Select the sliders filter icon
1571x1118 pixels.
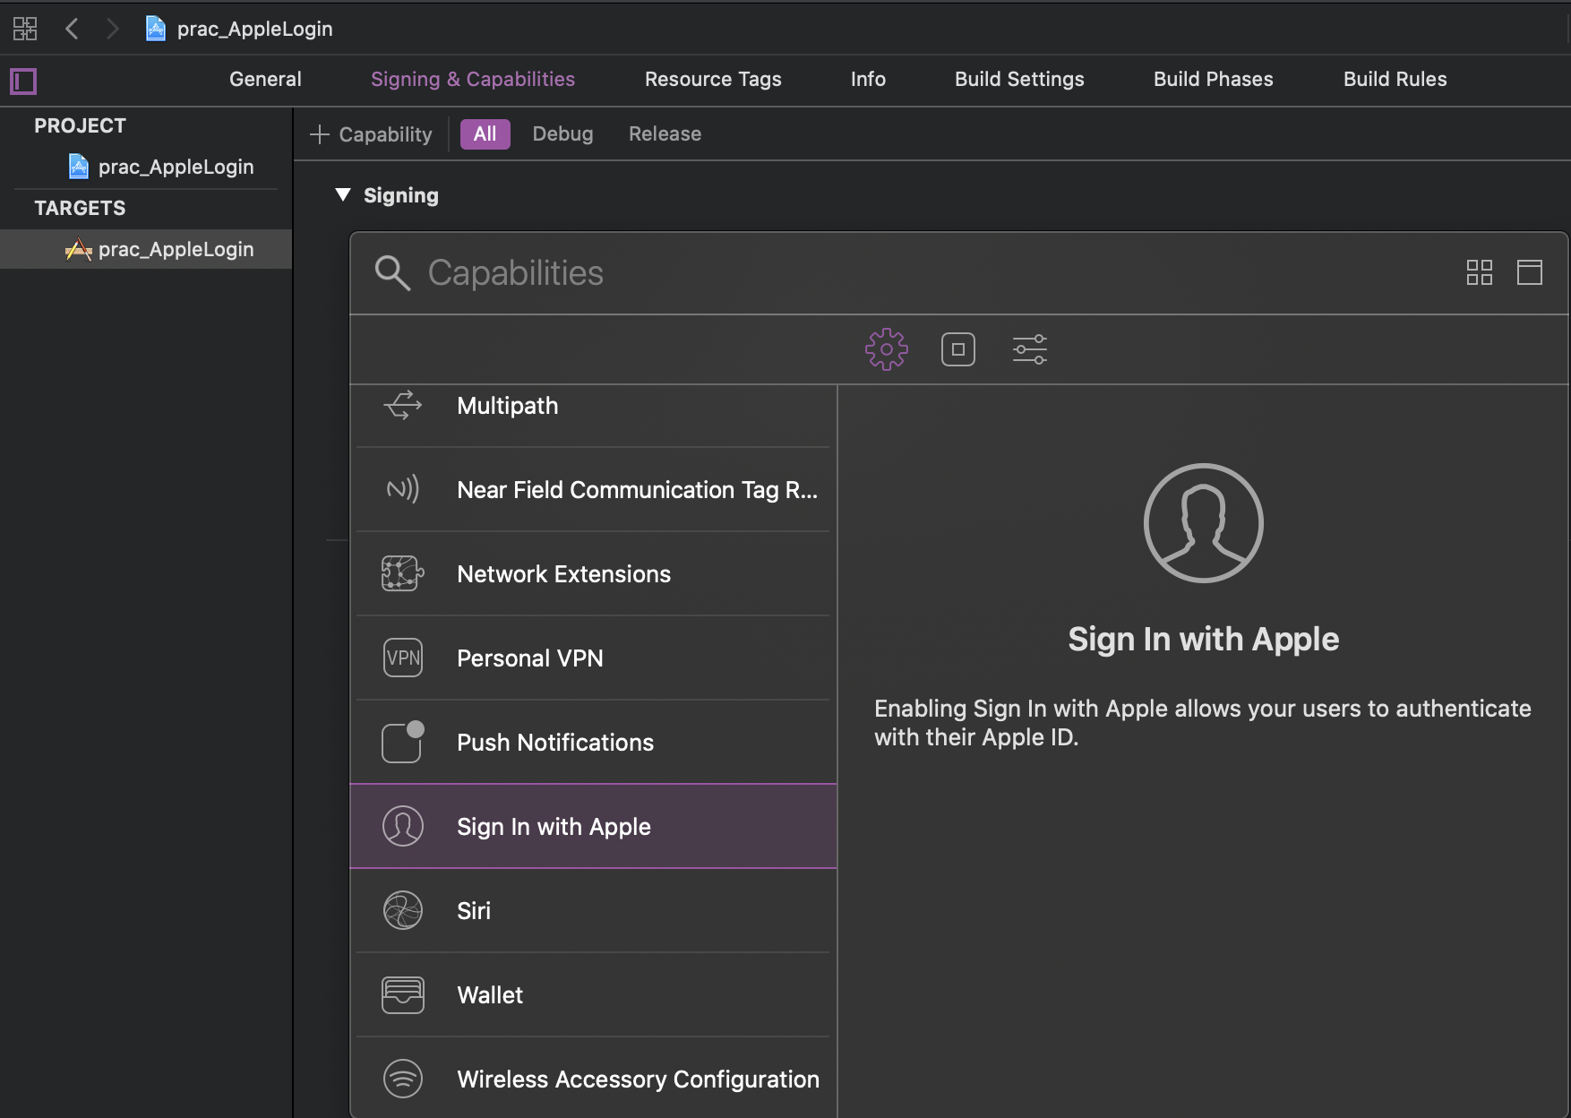click(1030, 349)
